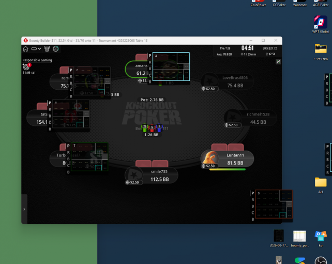Screen dimensions: 332x264
Task: Select the C tab on the bottom-right HUD
Action: [252, 213]
